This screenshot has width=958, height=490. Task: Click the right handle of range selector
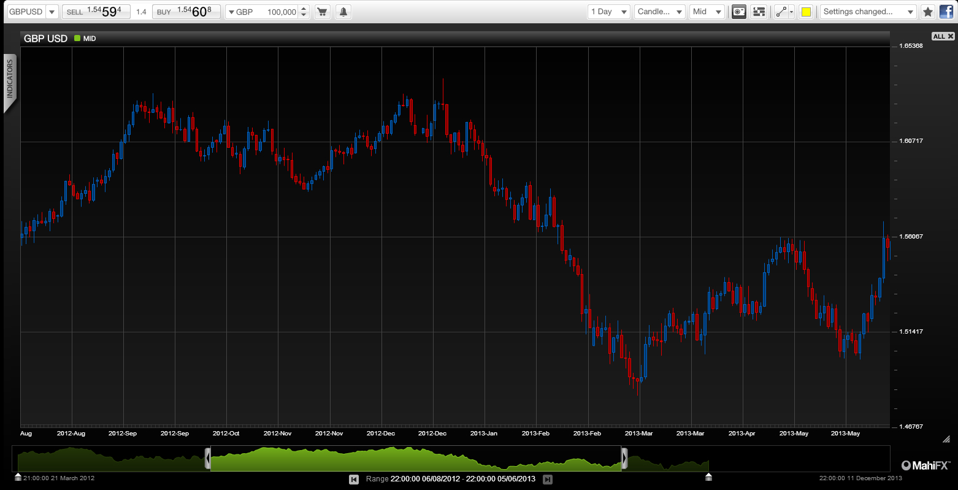point(624,458)
